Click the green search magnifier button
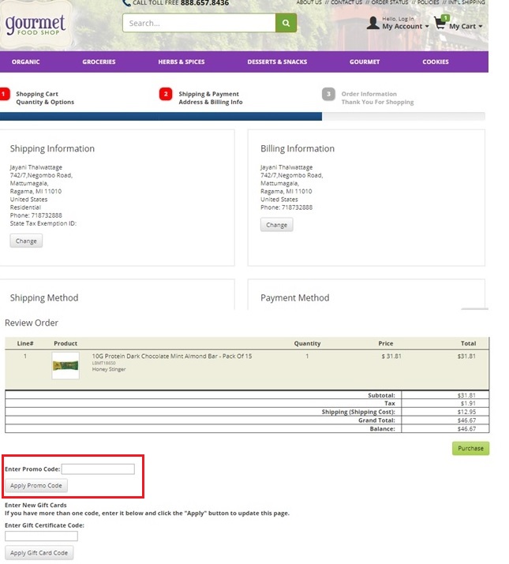The width and height of the screenshot is (509, 564). click(x=286, y=23)
